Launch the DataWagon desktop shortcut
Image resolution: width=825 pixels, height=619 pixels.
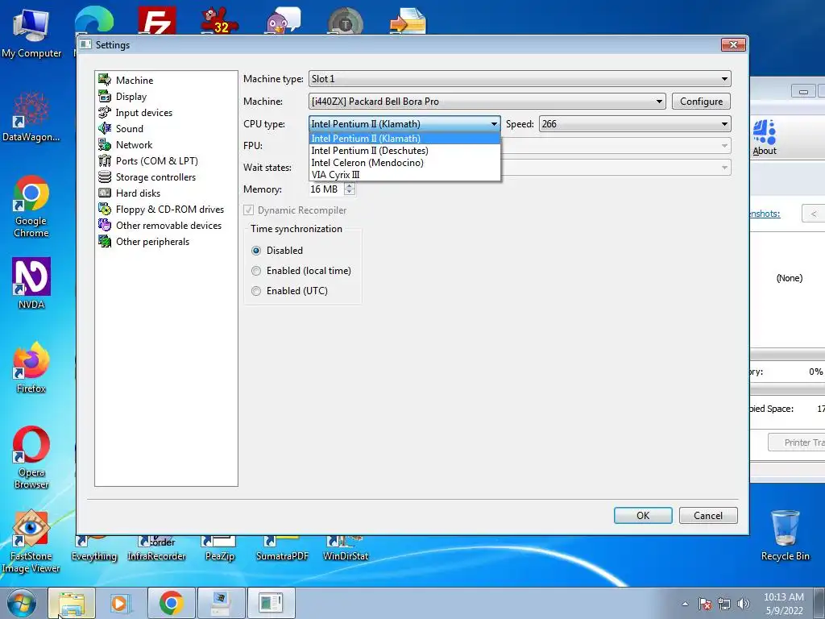pyautogui.click(x=31, y=117)
